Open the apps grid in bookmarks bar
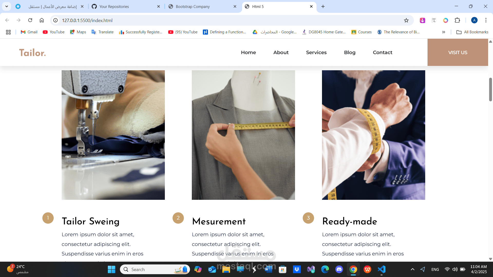 (x=8, y=32)
